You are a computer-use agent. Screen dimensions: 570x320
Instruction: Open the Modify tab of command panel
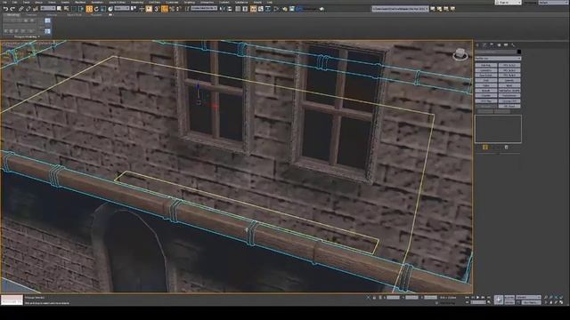(484, 45)
